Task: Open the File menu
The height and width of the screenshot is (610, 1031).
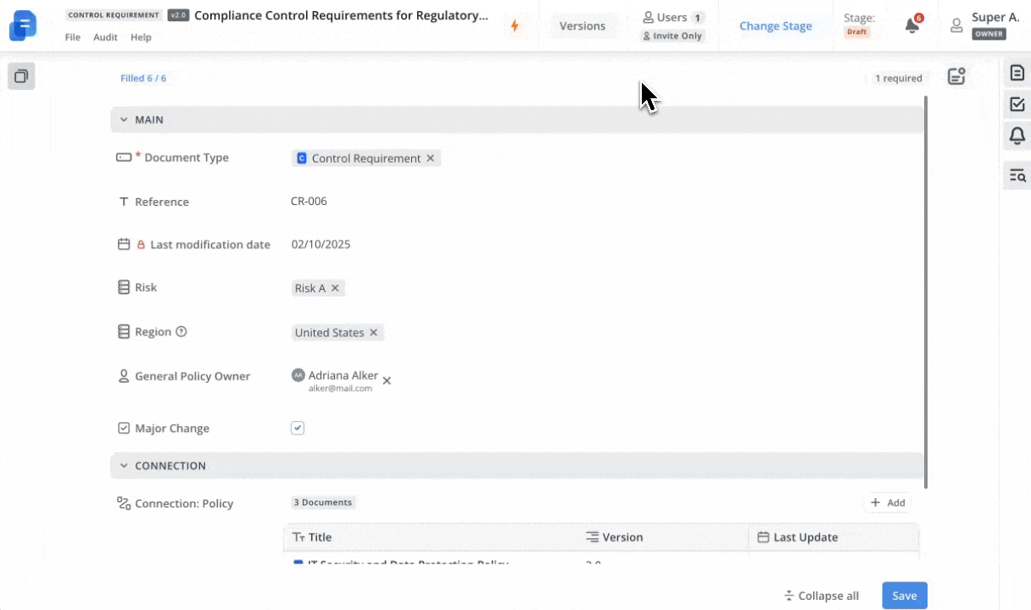Action: point(73,37)
